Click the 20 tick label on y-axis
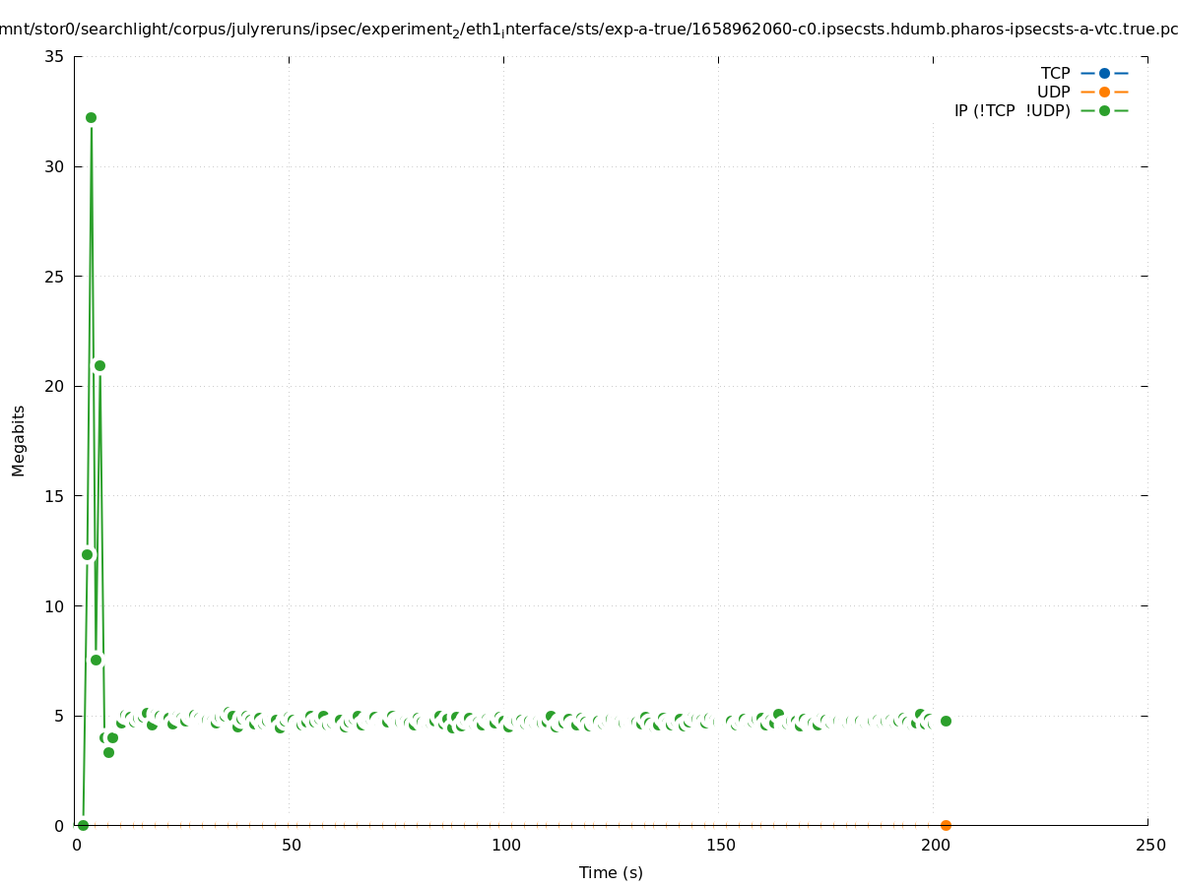This screenshot has width=1179, height=886. (x=54, y=386)
